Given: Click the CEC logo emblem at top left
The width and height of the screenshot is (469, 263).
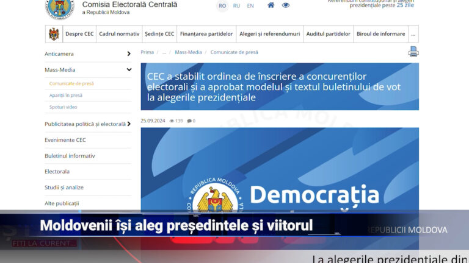Looking at the screenshot, I should coord(59,7).
